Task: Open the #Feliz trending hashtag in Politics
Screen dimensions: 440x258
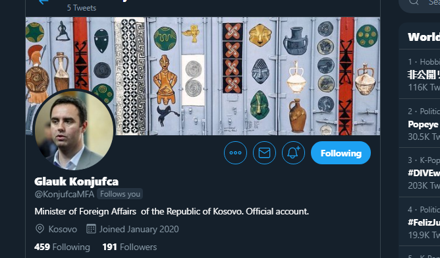Action: [420, 222]
